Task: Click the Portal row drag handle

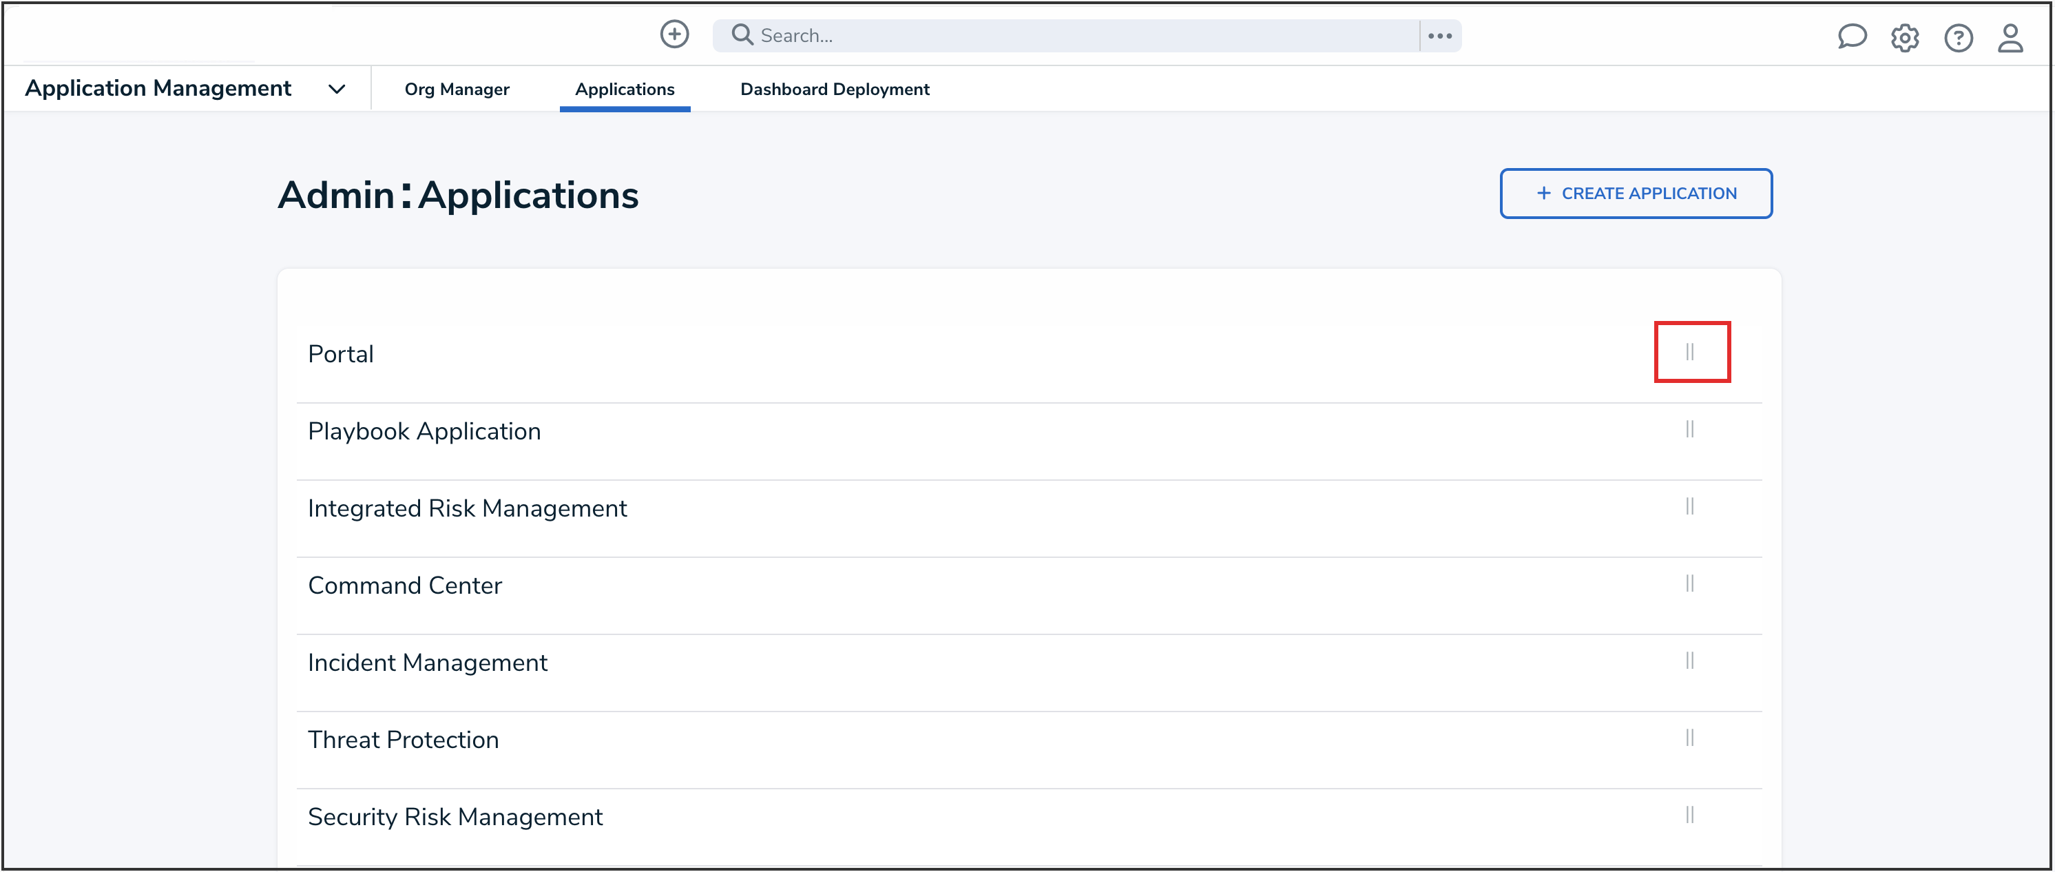Action: [1689, 352]
